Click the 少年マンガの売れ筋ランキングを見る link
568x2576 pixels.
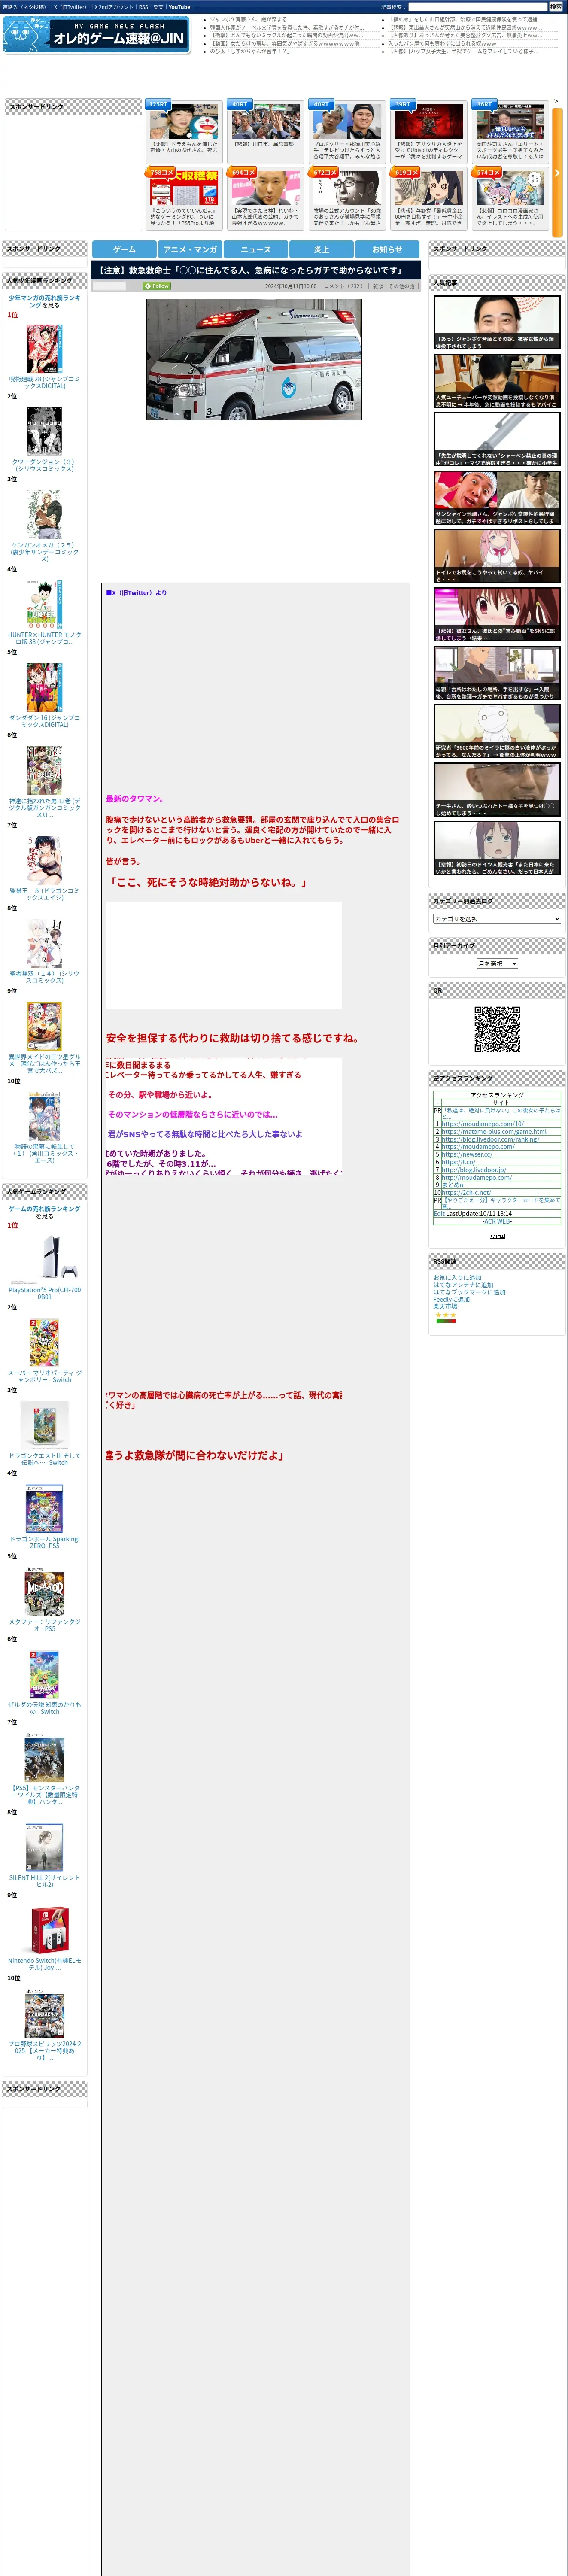(44, 301)
